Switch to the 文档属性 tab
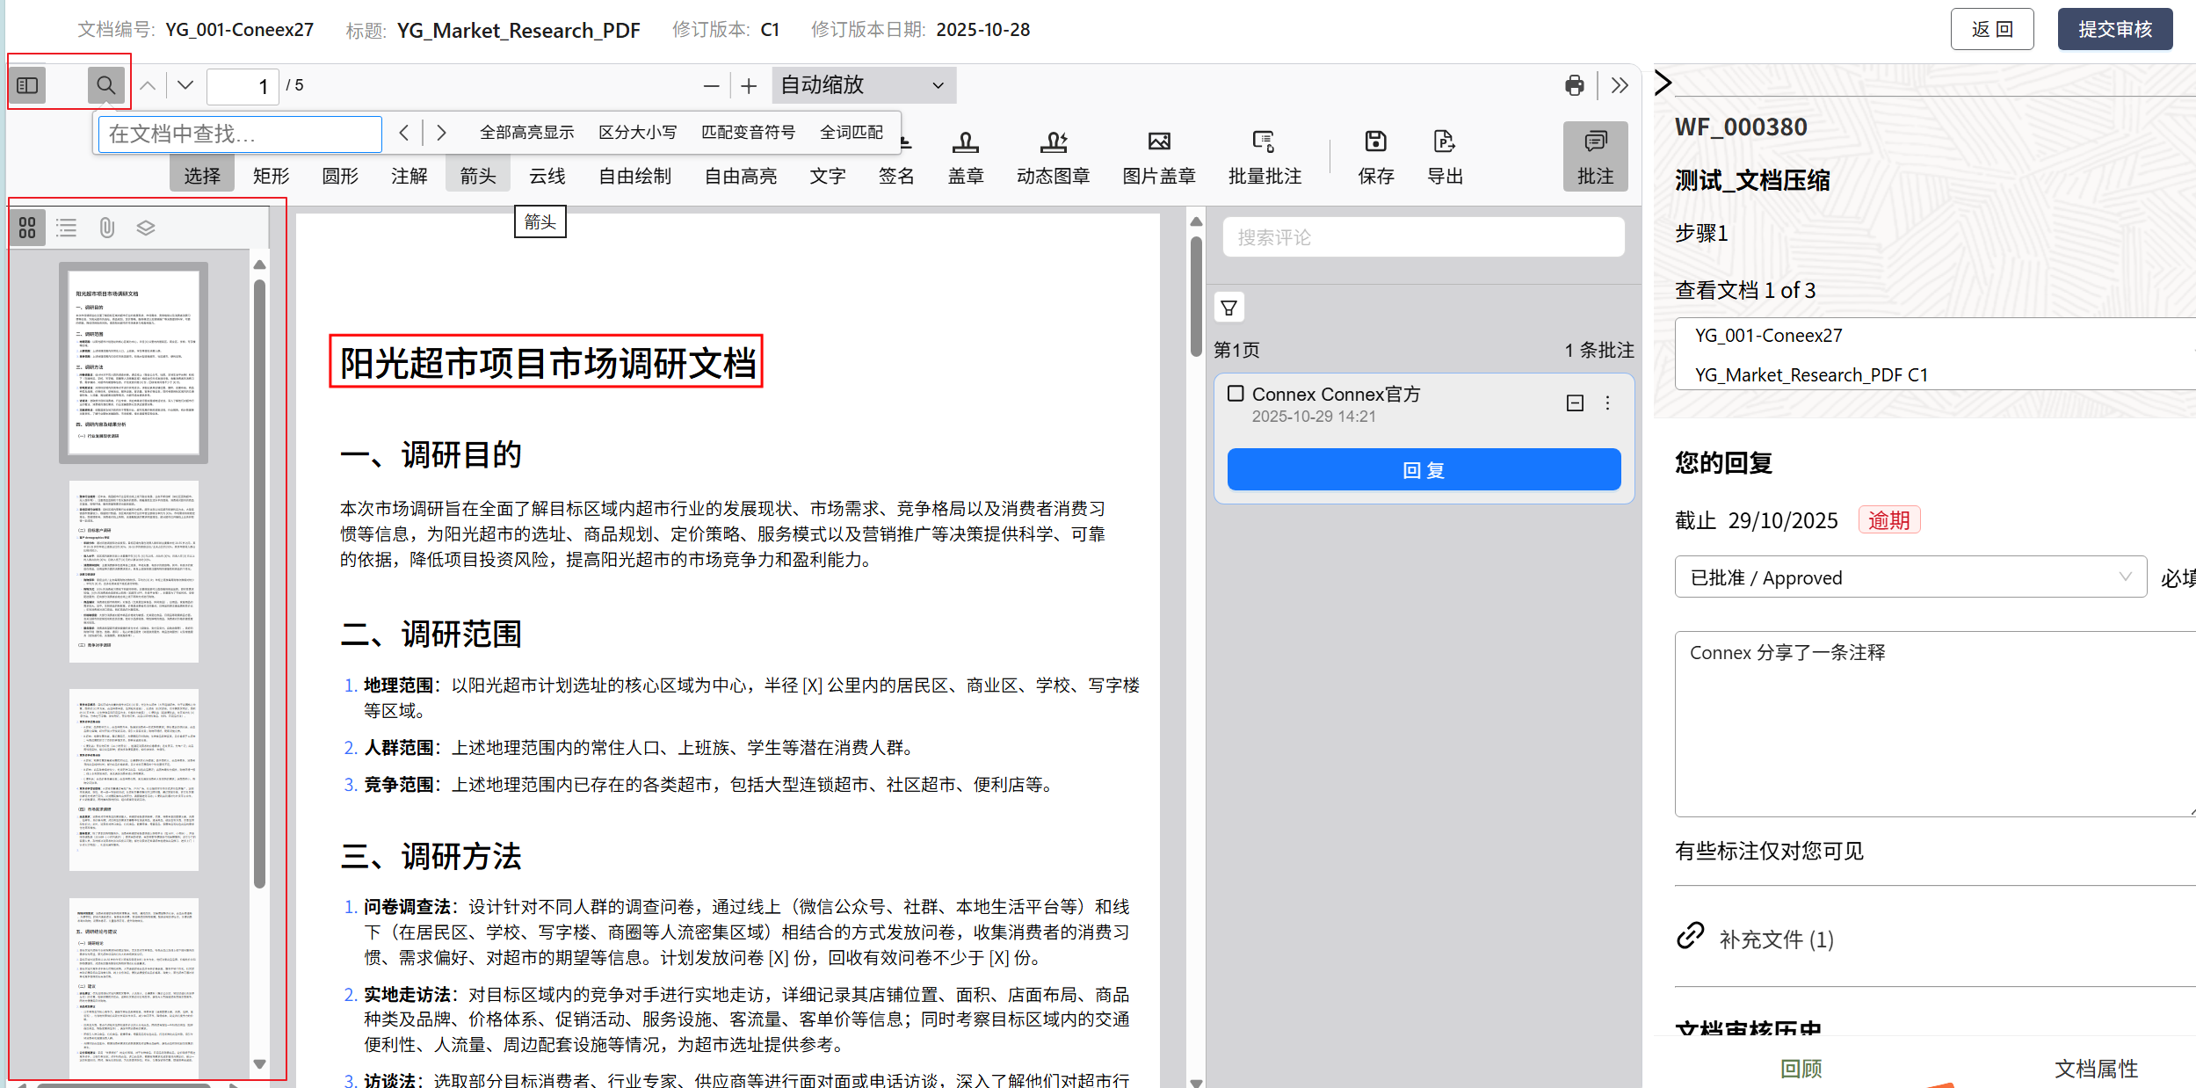Image resolution: width=2196 pixels, height=1088 pixels. [2095, 1068]
